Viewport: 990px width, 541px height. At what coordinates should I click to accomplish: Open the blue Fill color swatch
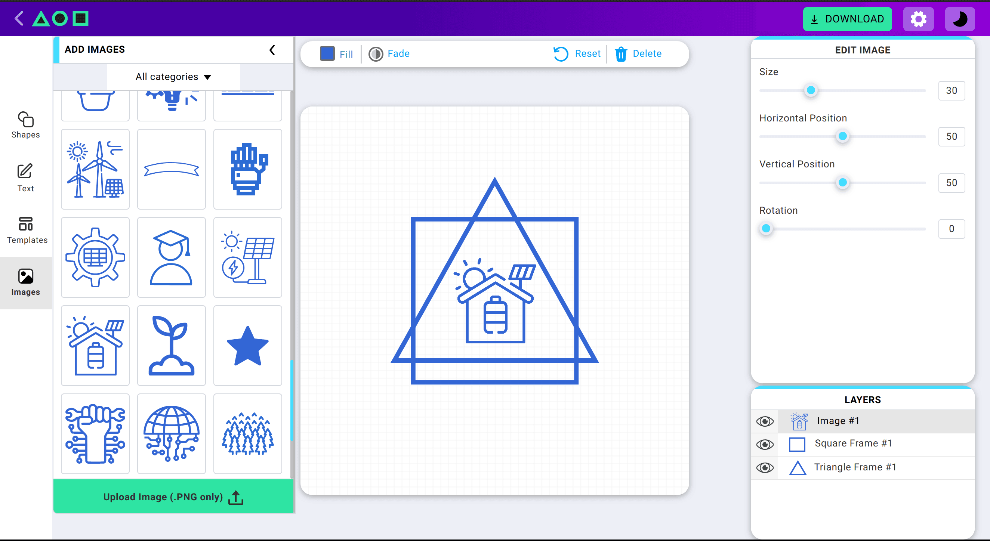tap(327, 54)
